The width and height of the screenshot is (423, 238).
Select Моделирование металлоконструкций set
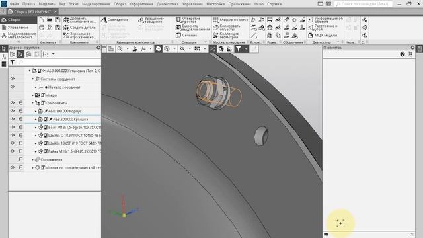[19, 35]
